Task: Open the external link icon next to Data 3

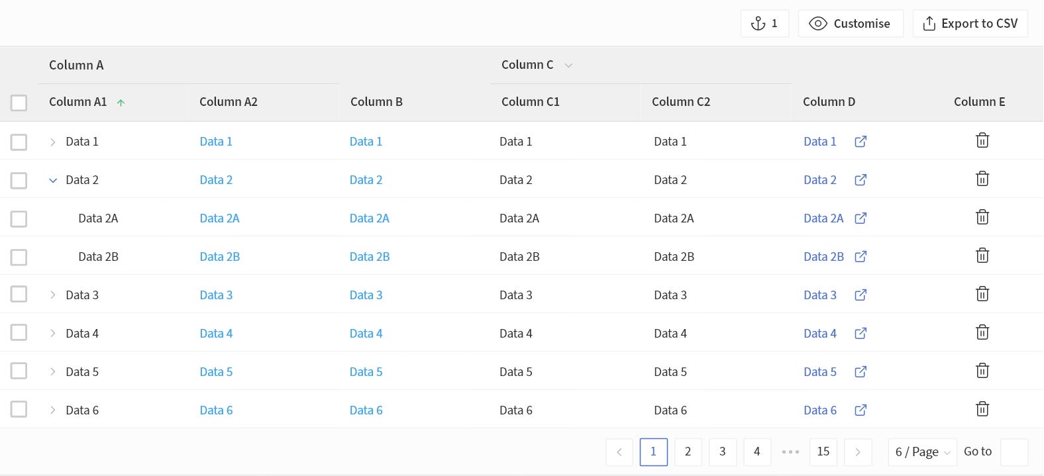Action: pyautogui.click(x=861, y=295)
